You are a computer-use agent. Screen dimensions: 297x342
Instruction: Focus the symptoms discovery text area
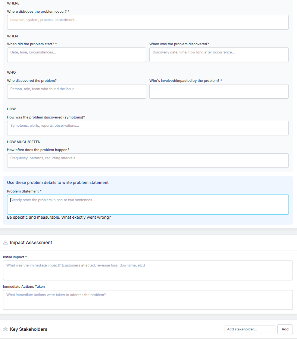pyautogui.click(x=148, y=128)
